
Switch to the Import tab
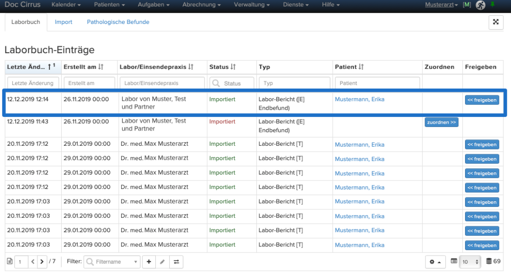tap(63, 22)
